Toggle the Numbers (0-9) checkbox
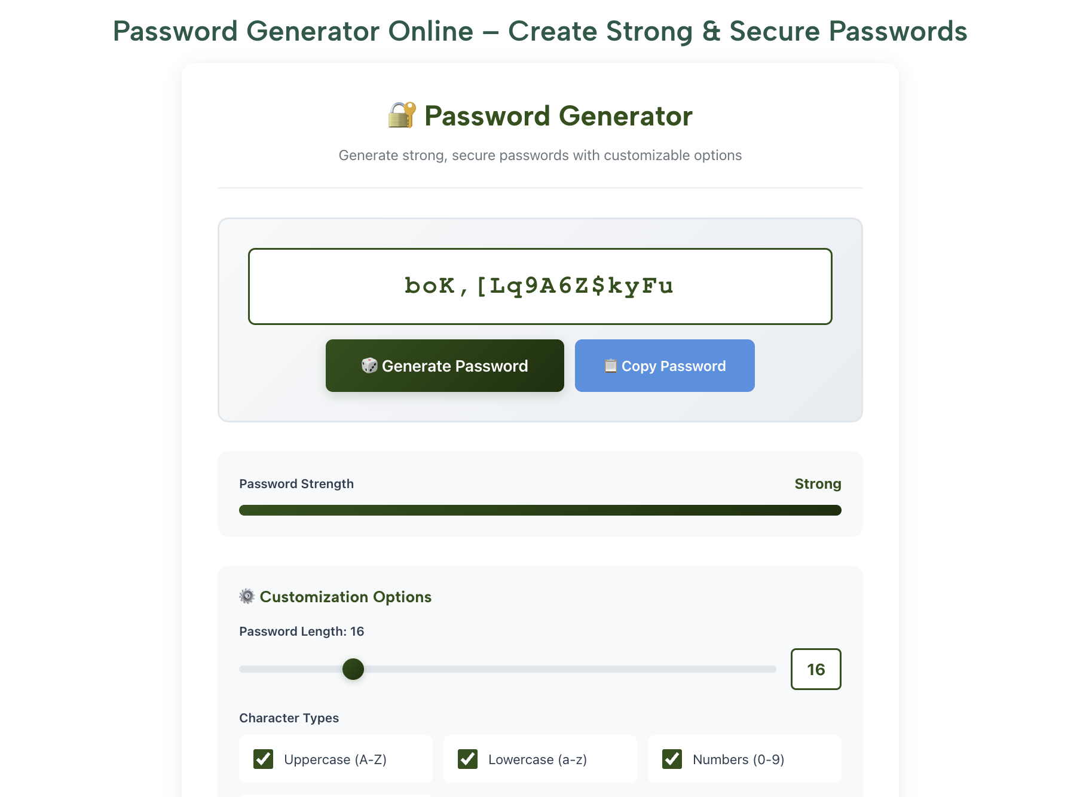Screen dimensions: 1083x797 point(672,759)
